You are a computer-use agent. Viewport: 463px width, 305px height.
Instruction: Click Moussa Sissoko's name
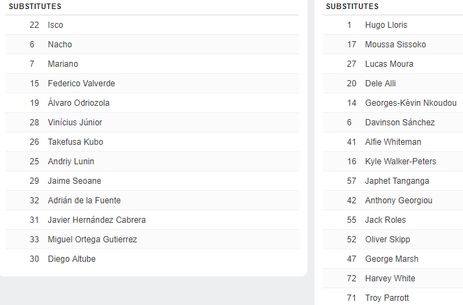pyautogui.click(x=395, y=45)
